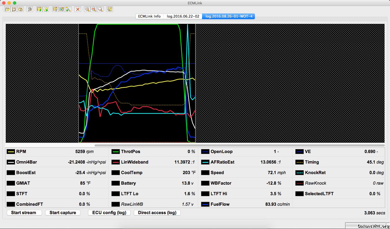Click the KnockRet dashed cyan swatch
The image size is (390, 229).
pyautogui.click(x=300, y=173)
